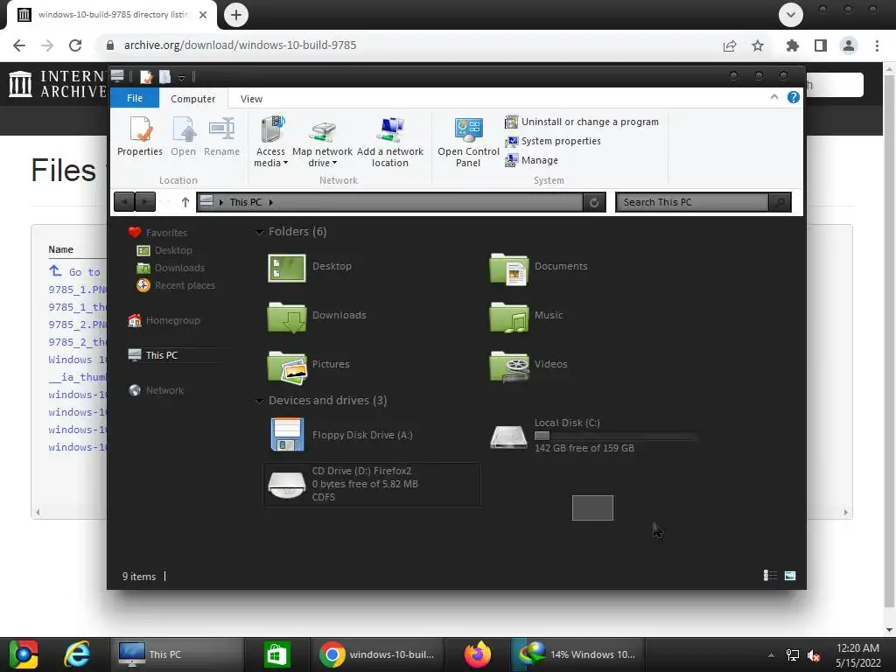Click the muted volume tray icon
This screenshot has width=896, height=672.
click(815, 655)
